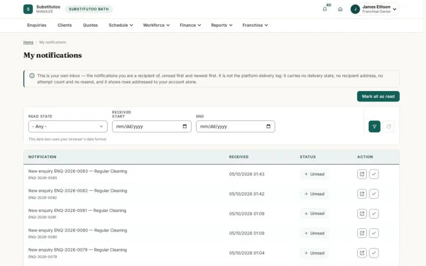This screenshot has height=266, width=426.
Task: Click New enquiry ENQ-2026-0080 notification title
Action: (78, 230)
